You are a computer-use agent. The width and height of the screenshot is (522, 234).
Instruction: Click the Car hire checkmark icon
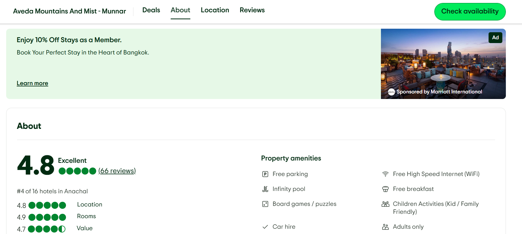[x=265, y=227]
